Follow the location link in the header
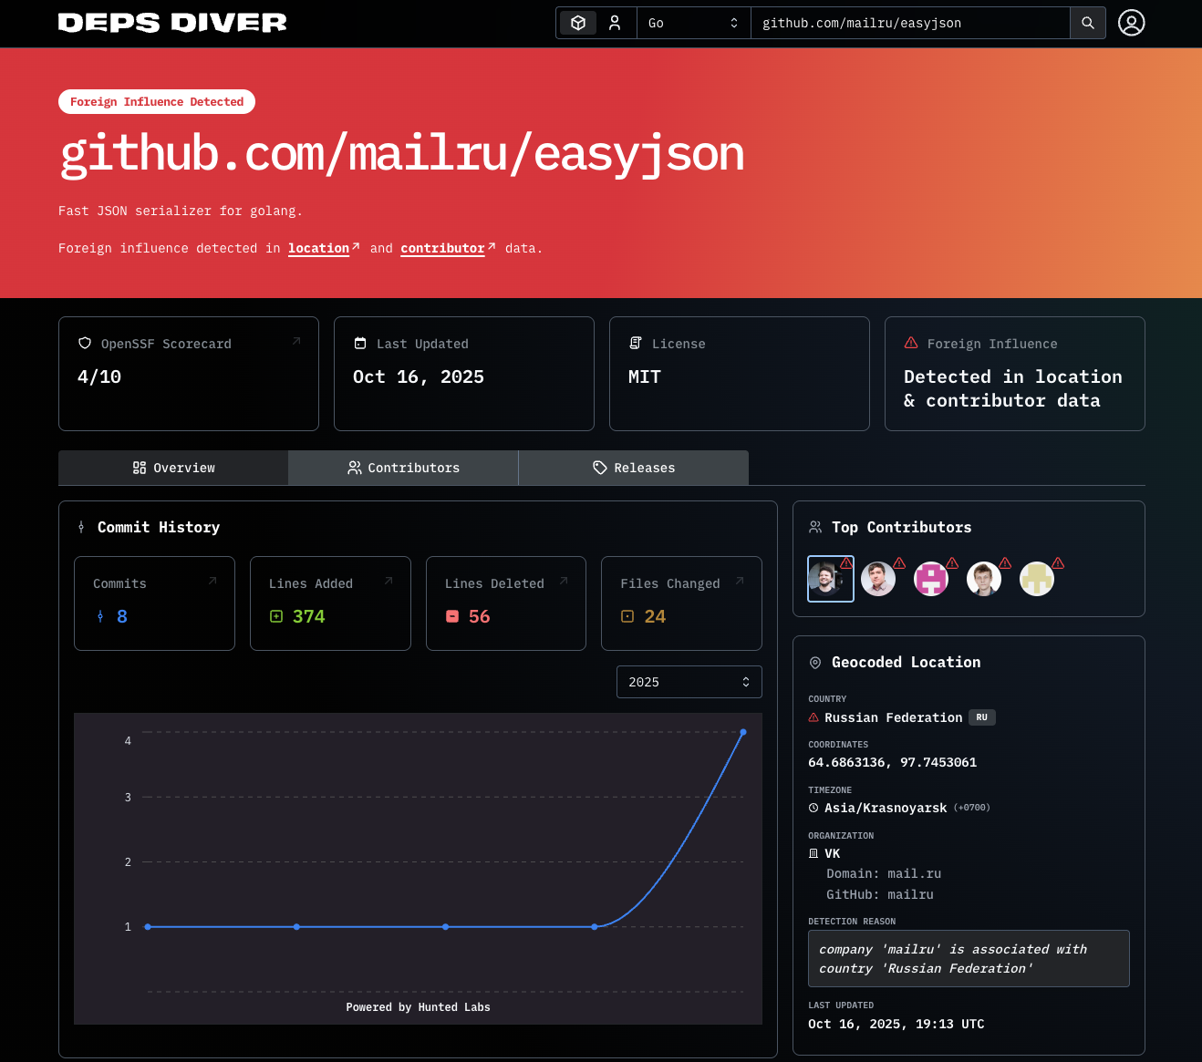1202x1062 pixels. click(x=318, y=248)
